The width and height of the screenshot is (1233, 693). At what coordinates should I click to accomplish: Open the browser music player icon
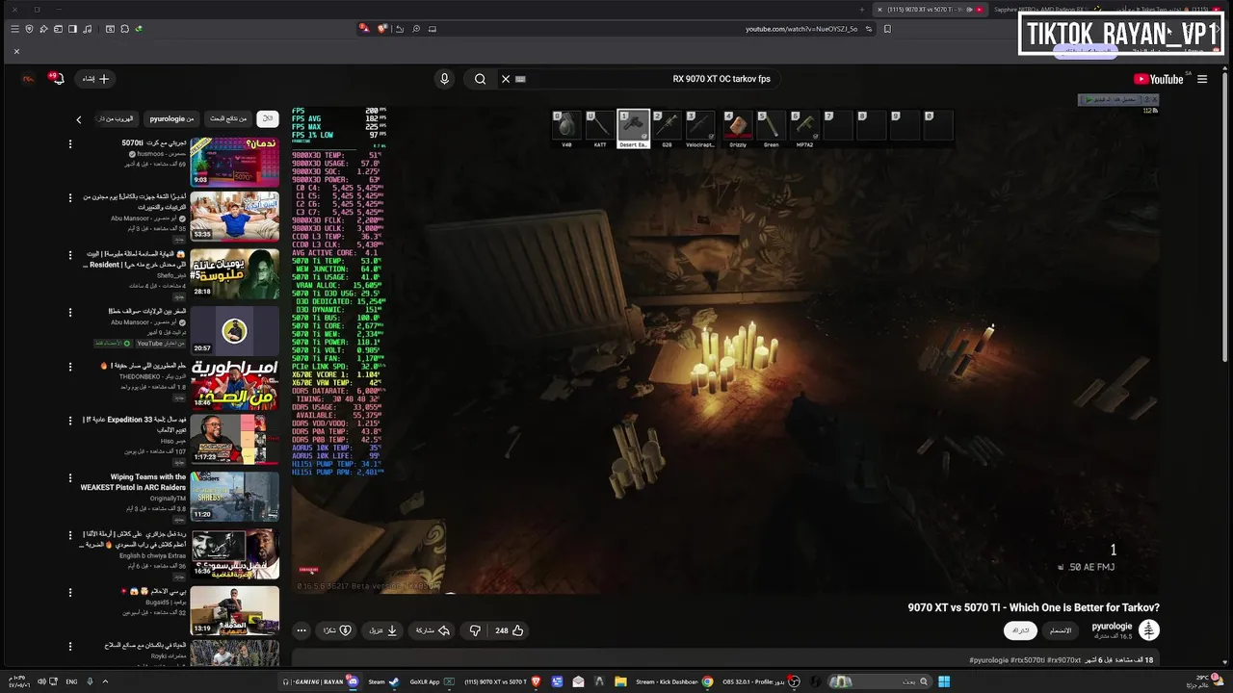coord(88,29)
